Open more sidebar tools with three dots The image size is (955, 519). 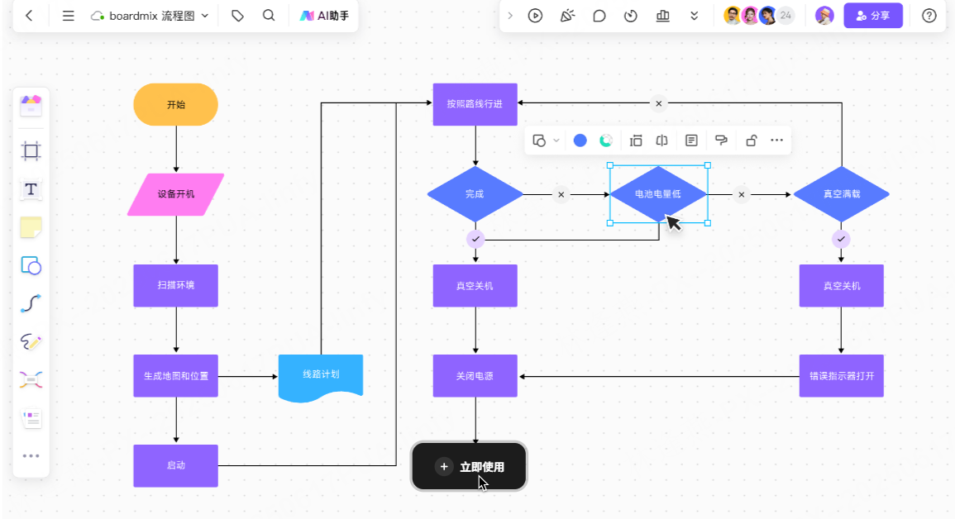pyautogui.click(x=31, y=455)
